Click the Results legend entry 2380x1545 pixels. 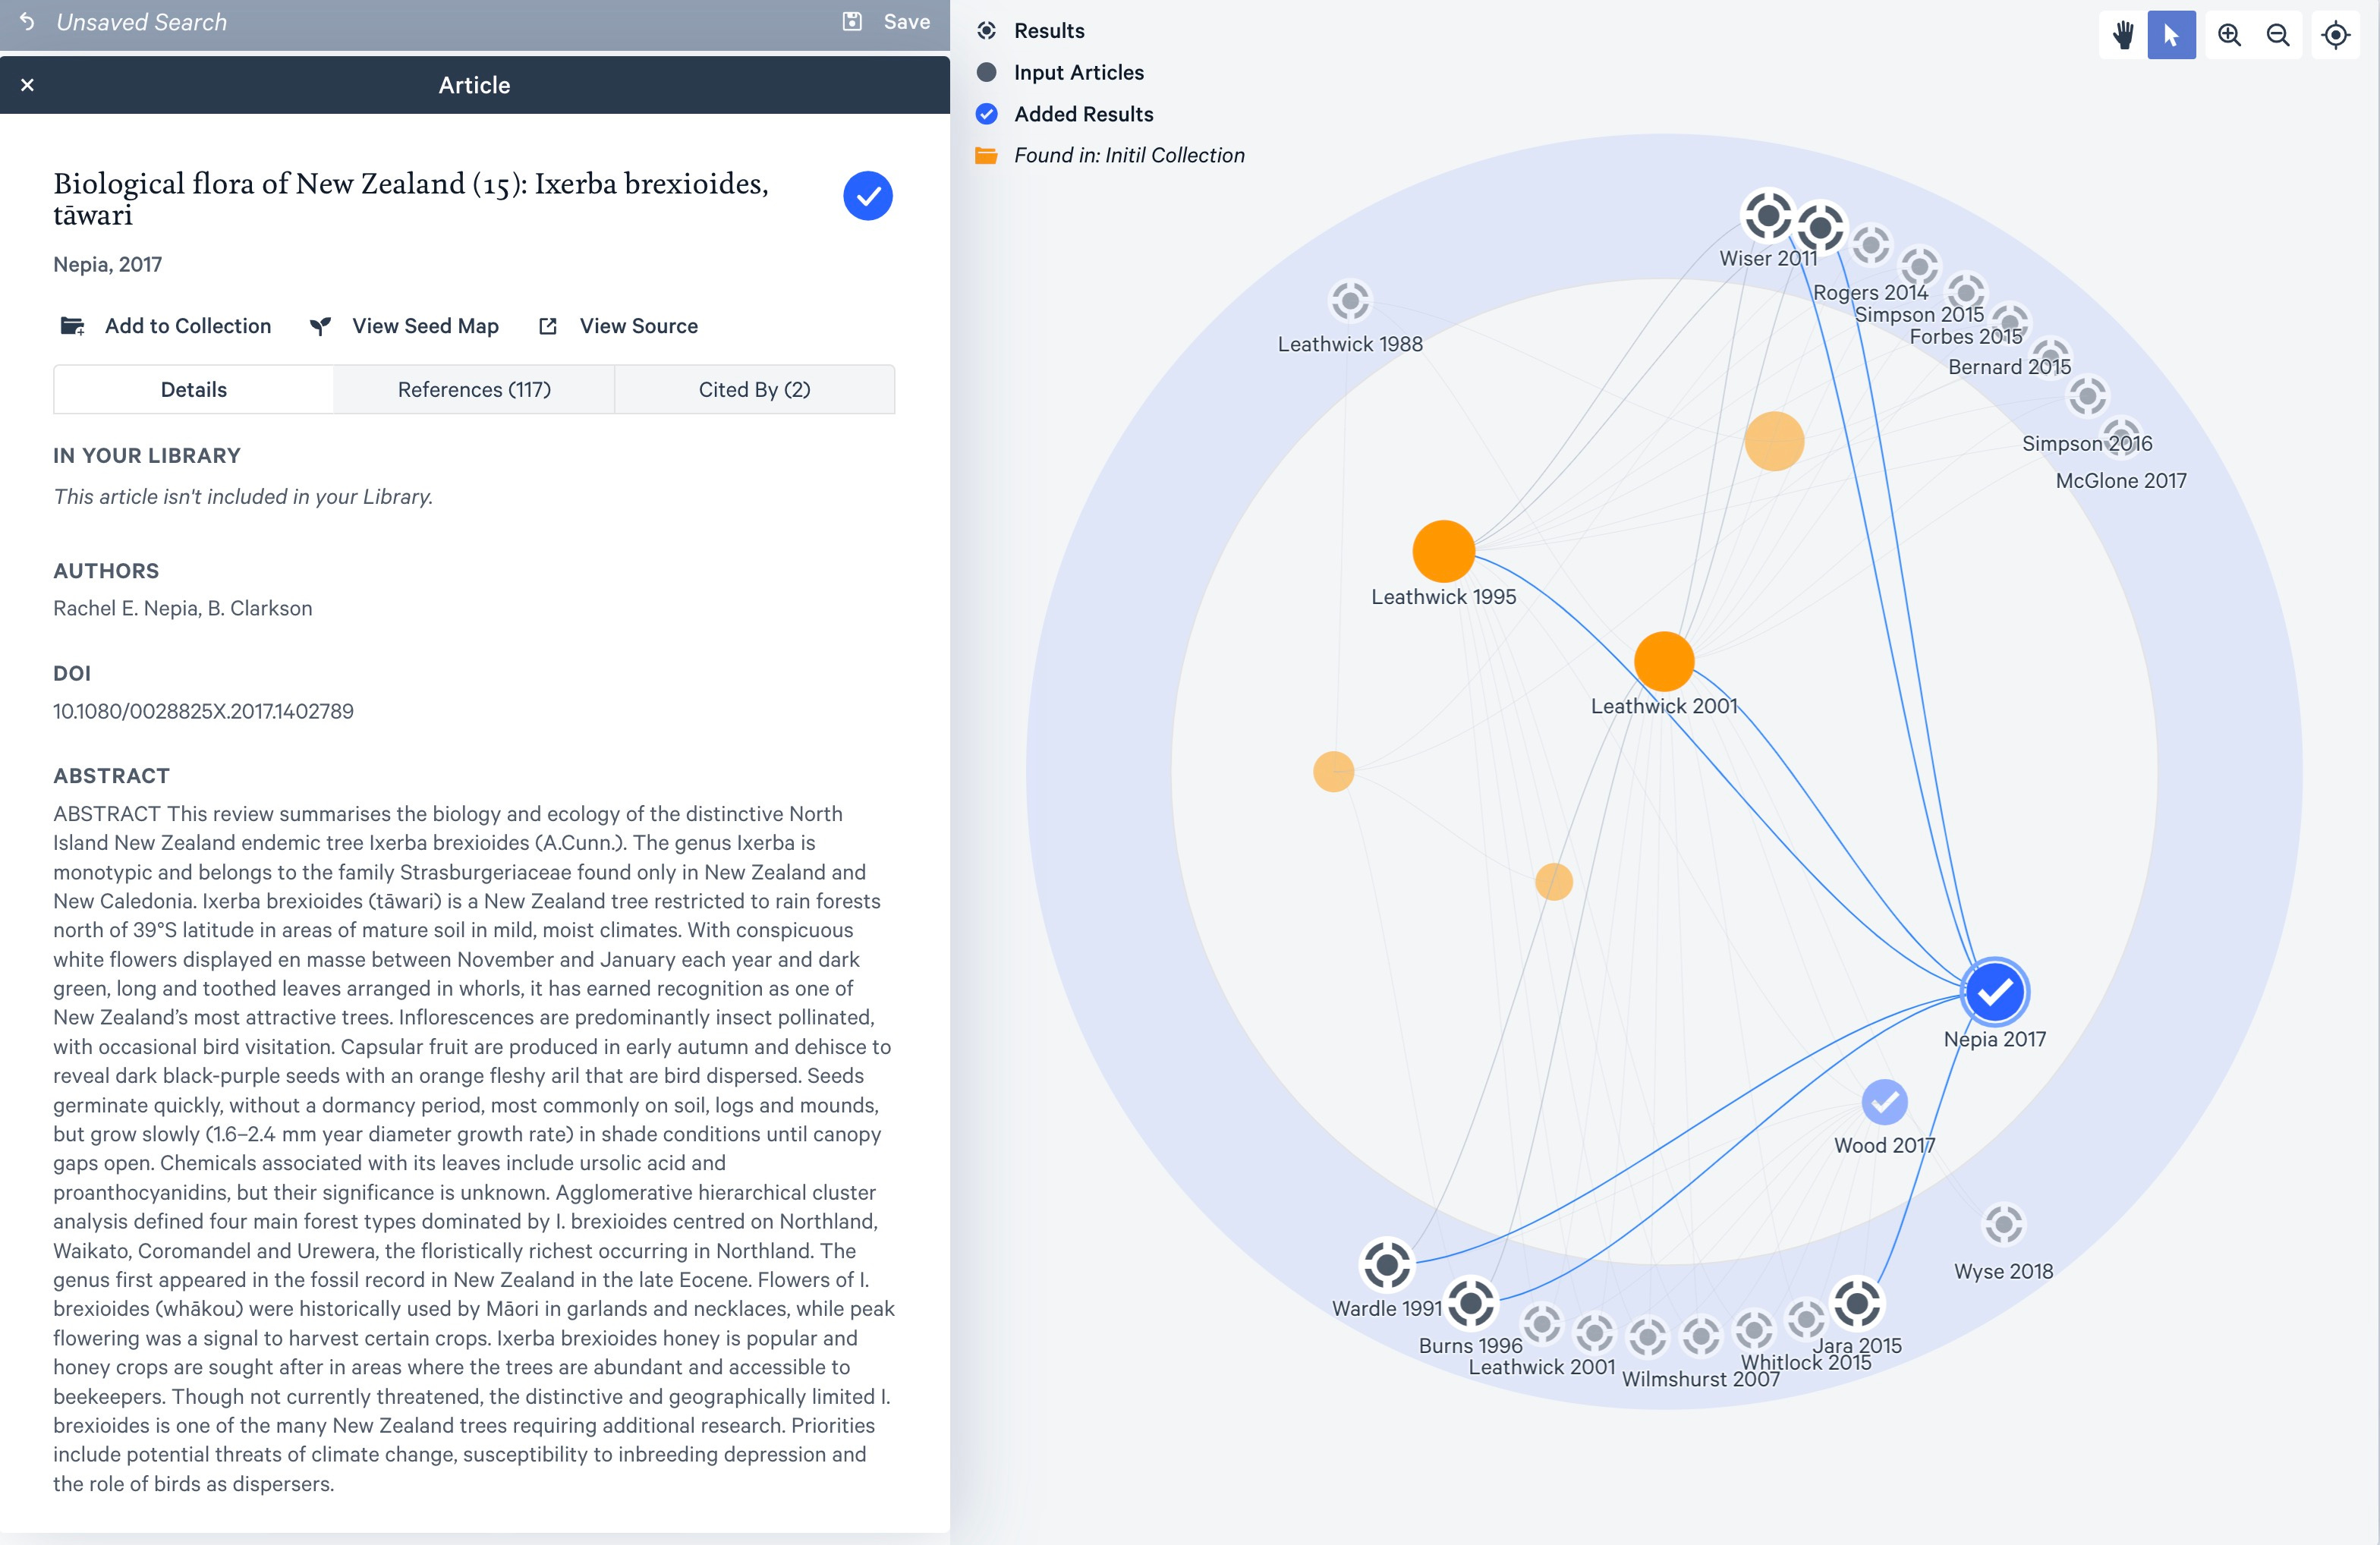point(1030,31)
